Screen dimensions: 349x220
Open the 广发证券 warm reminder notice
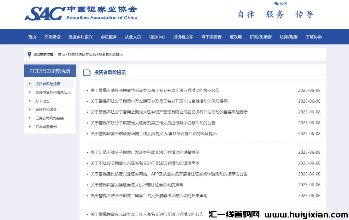pyautogui.click(x=145, y=152)
